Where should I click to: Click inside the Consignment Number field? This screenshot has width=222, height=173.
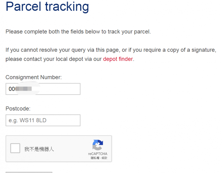coord(43,89)
